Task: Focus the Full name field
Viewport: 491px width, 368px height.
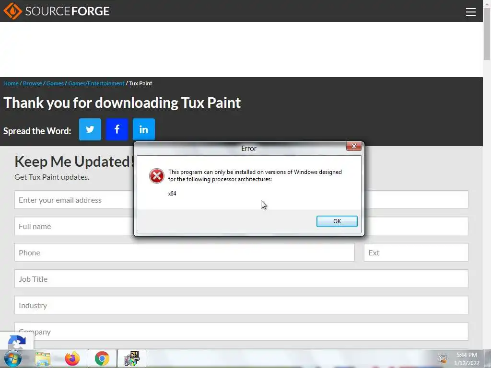Action: tap(242, 226)
